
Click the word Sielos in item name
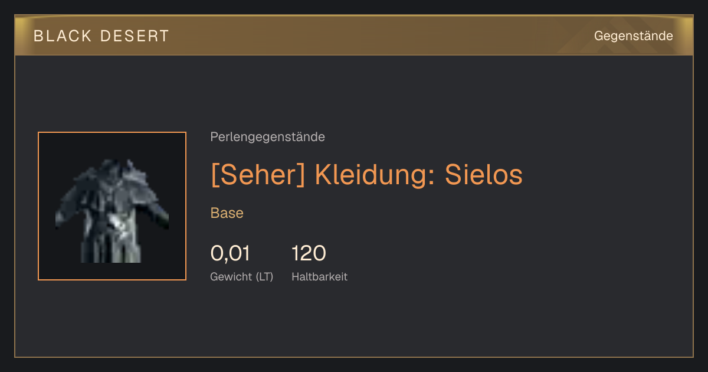click(483, 174)
